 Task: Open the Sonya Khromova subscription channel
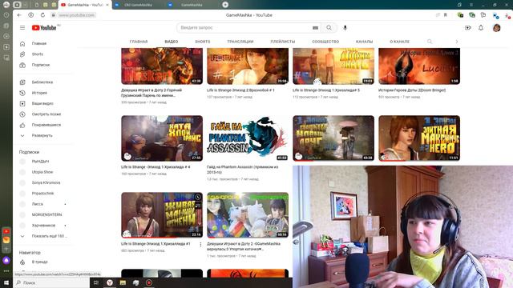46,182
